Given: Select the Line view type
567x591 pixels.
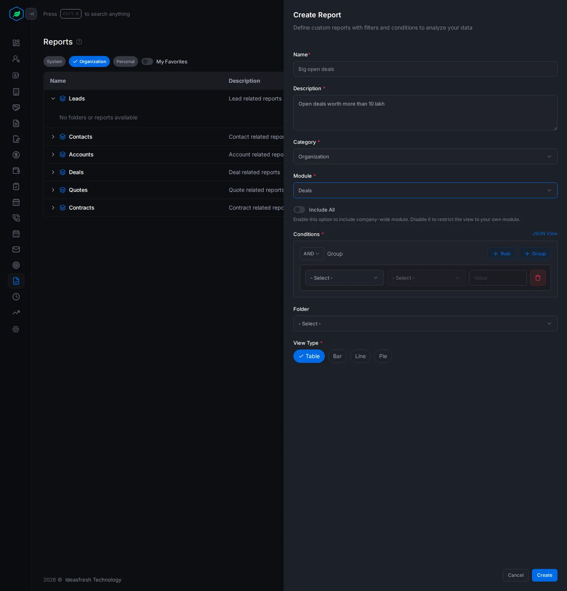Looking at the screenshot, I should point(360,356).
